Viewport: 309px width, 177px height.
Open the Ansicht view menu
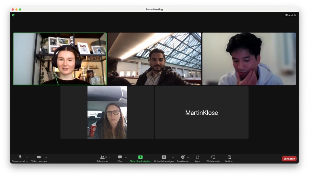point(290,15)
